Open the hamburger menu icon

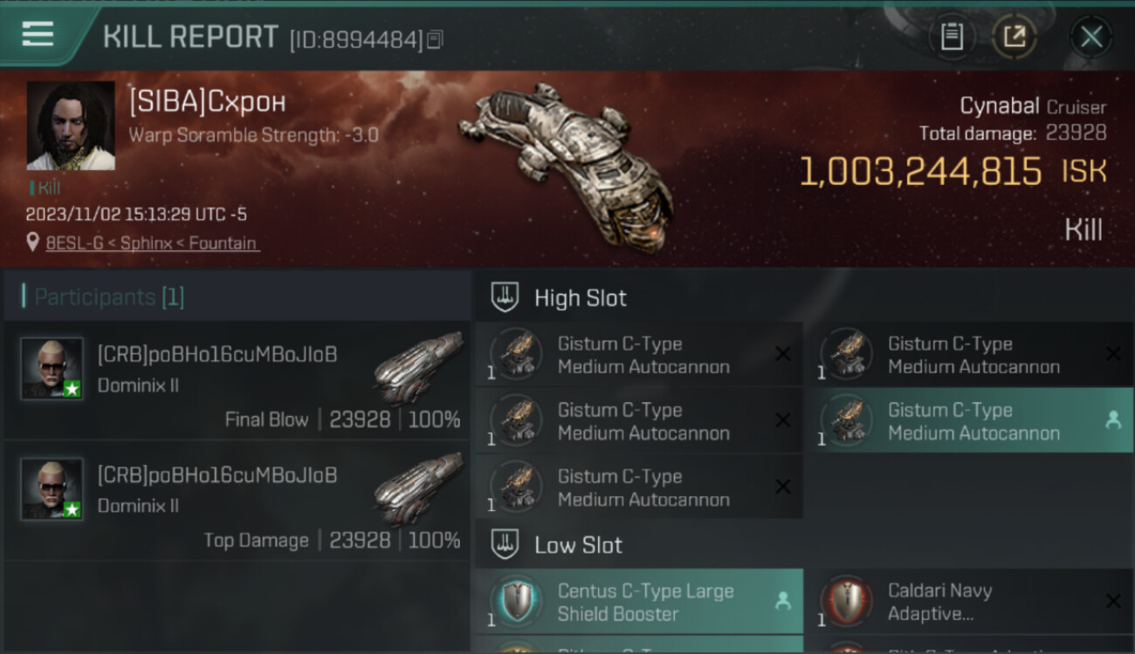[38, 34]
